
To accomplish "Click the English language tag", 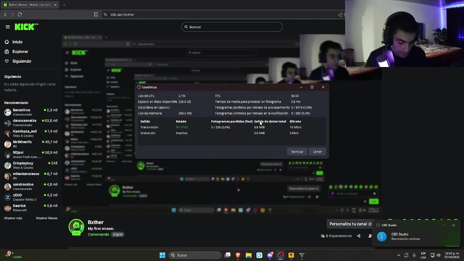I will click(117, 235).
